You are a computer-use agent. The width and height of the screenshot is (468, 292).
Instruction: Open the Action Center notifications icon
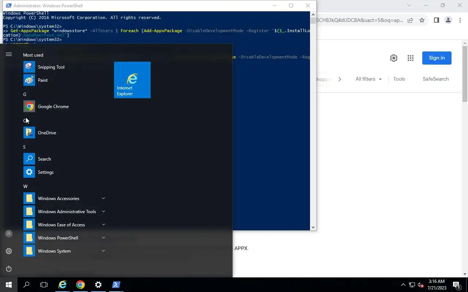coord(456,285)
